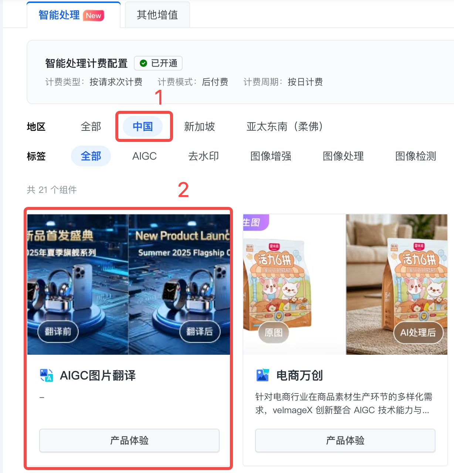Select 全部 under 地区 filter
Image resolution: width=454 pixels, height=473 pixels.
[91, 126]
